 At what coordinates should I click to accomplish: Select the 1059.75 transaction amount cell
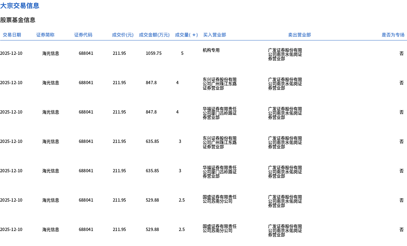154,53
